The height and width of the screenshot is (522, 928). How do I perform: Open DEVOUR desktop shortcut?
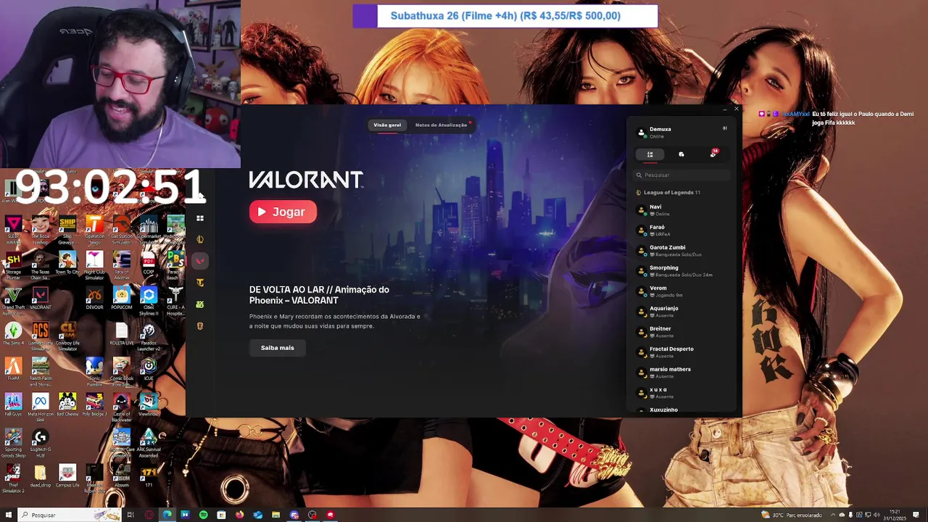94,299
